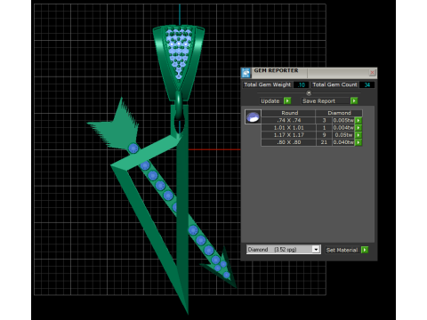This screenshot has width=427, height=320.
Task: Select the round gem thumbnail
Action: click(x=253, y=116)
